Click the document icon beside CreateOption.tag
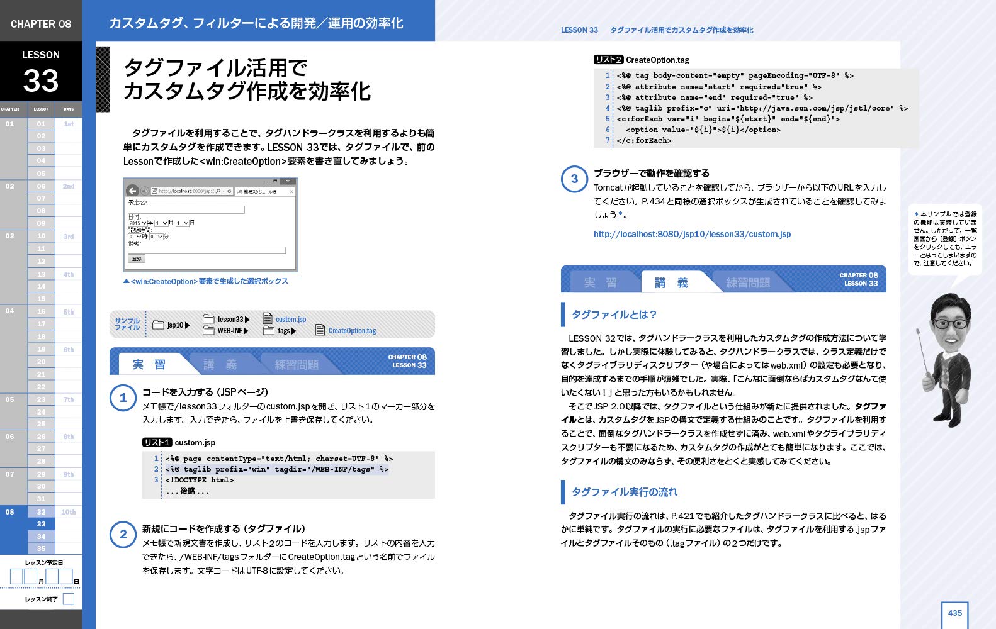 320,330
